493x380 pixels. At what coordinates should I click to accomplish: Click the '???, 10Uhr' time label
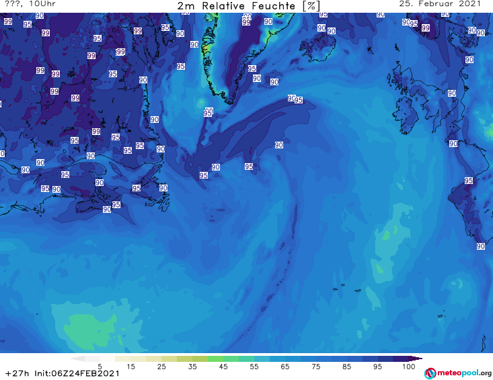[30, 4]
